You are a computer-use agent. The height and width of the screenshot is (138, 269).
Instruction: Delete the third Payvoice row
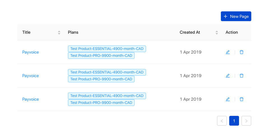point(242,99)
